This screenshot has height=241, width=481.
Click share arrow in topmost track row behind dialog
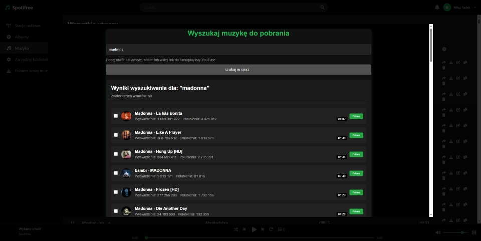coord(443,62)
